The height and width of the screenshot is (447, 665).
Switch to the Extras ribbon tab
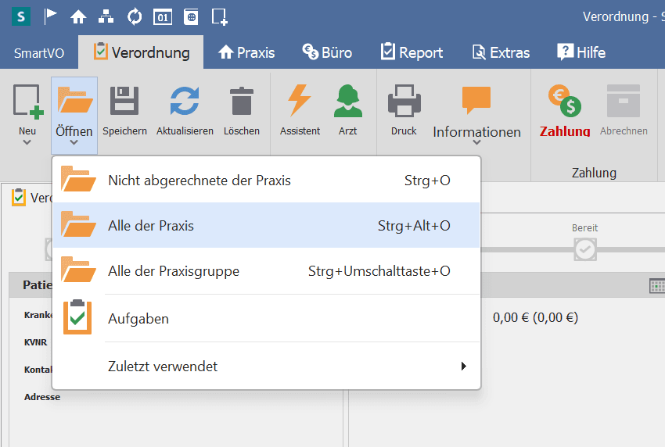point(501,52)
